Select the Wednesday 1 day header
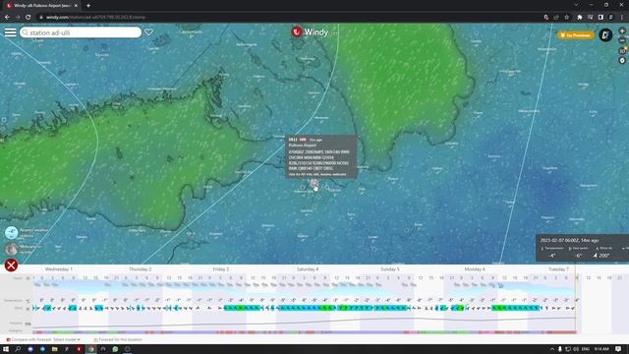The height and width of the screenshot is (354, 629). point(59,268)
